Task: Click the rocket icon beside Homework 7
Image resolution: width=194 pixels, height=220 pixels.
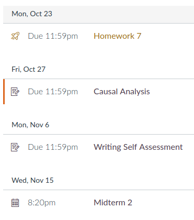Action: (15, 36)
